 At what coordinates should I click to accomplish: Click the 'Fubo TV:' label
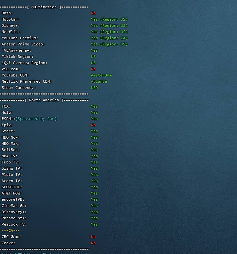[10, 162]
